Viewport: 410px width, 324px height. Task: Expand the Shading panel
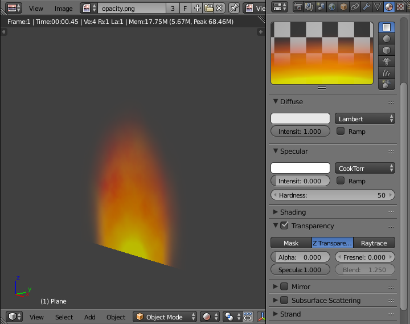293,212
